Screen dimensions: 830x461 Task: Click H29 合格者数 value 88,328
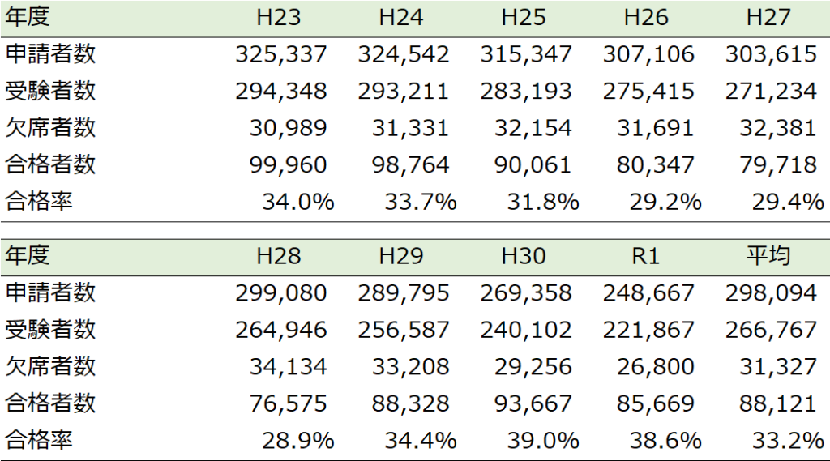(411, 403)
